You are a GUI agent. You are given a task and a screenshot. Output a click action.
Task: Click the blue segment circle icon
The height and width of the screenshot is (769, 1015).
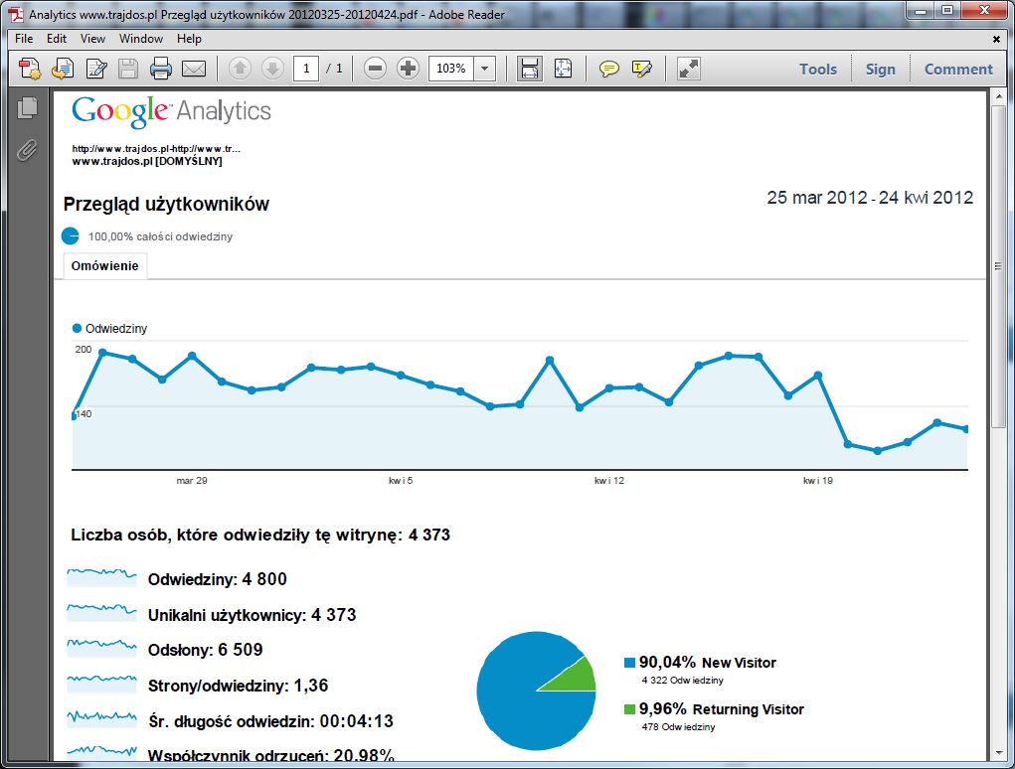coord(70,236)
